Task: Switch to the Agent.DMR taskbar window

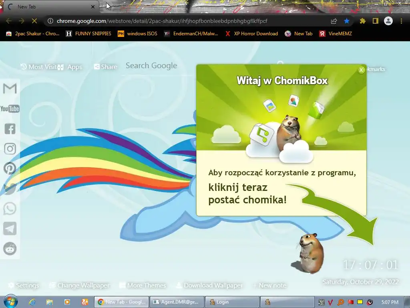Action: (177, 302)
